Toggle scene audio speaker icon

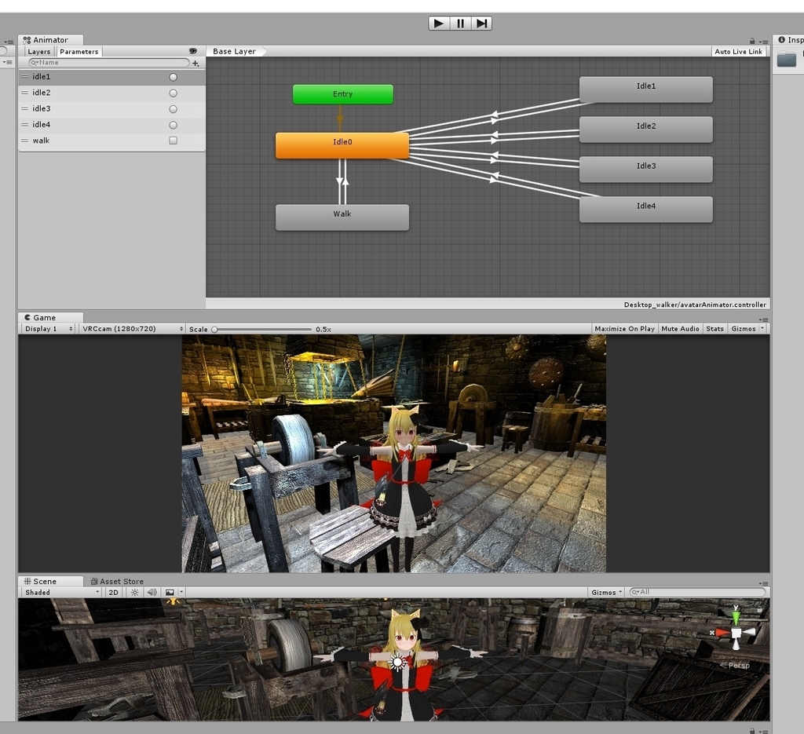152,592
